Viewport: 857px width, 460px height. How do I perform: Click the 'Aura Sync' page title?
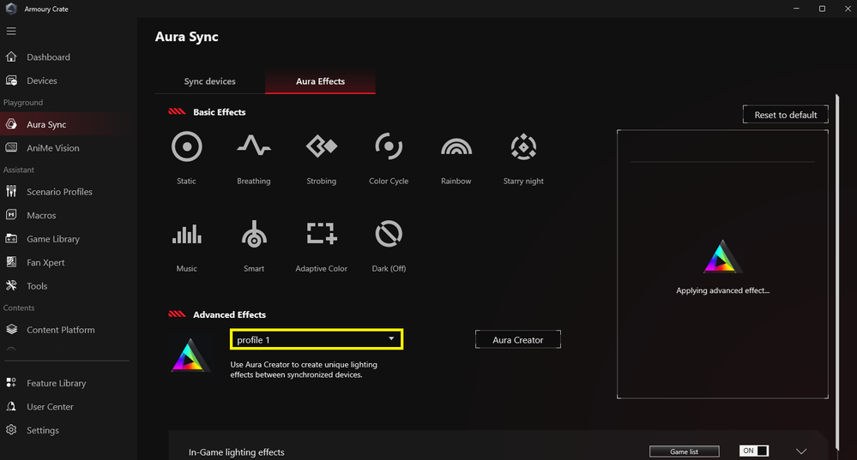[187, 37]
